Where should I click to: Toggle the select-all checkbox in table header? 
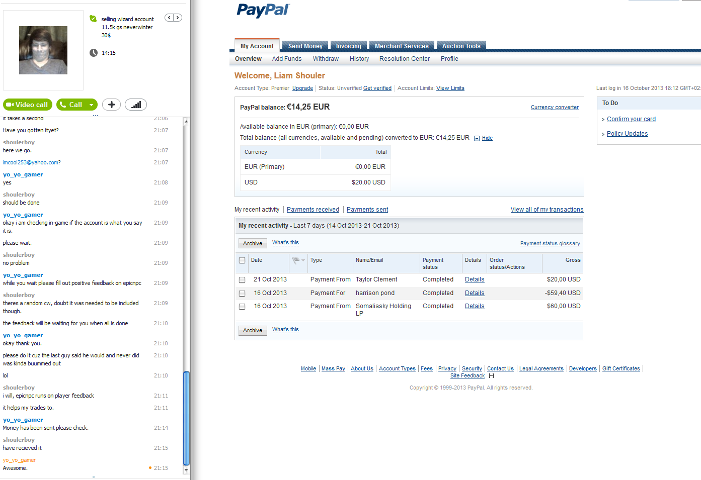[x=242, y=260]
